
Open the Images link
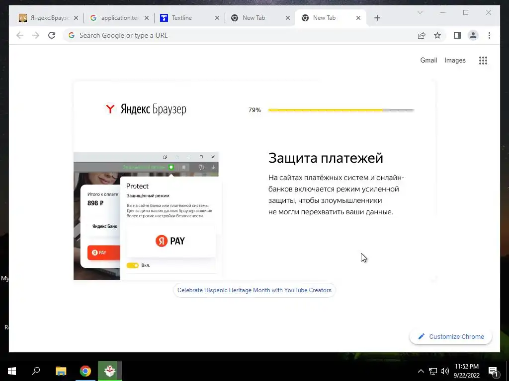455,60
